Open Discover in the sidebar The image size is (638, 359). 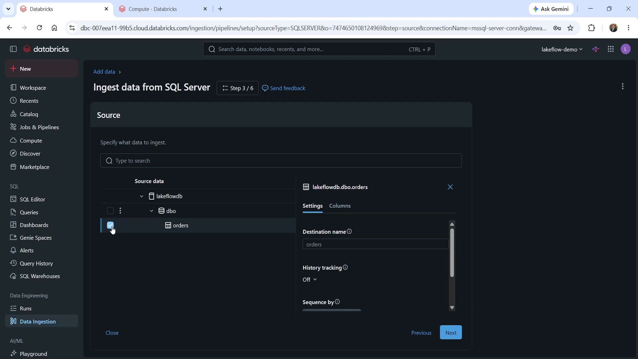click(42, 154)
